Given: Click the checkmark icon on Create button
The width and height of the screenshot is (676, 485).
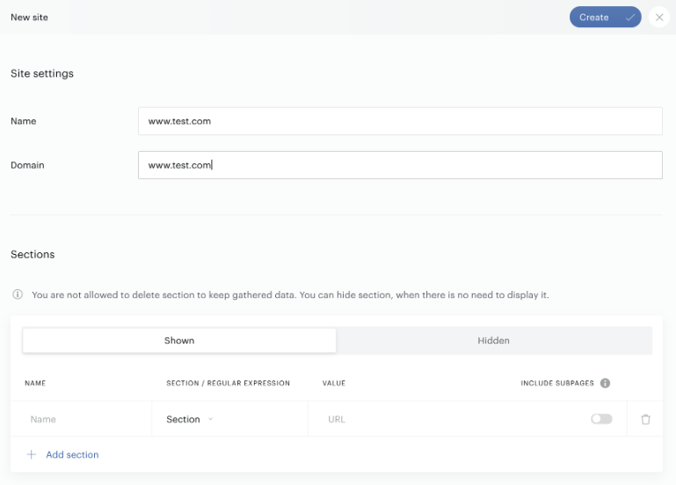Looking at the screenshot, I should click(630, 18).
